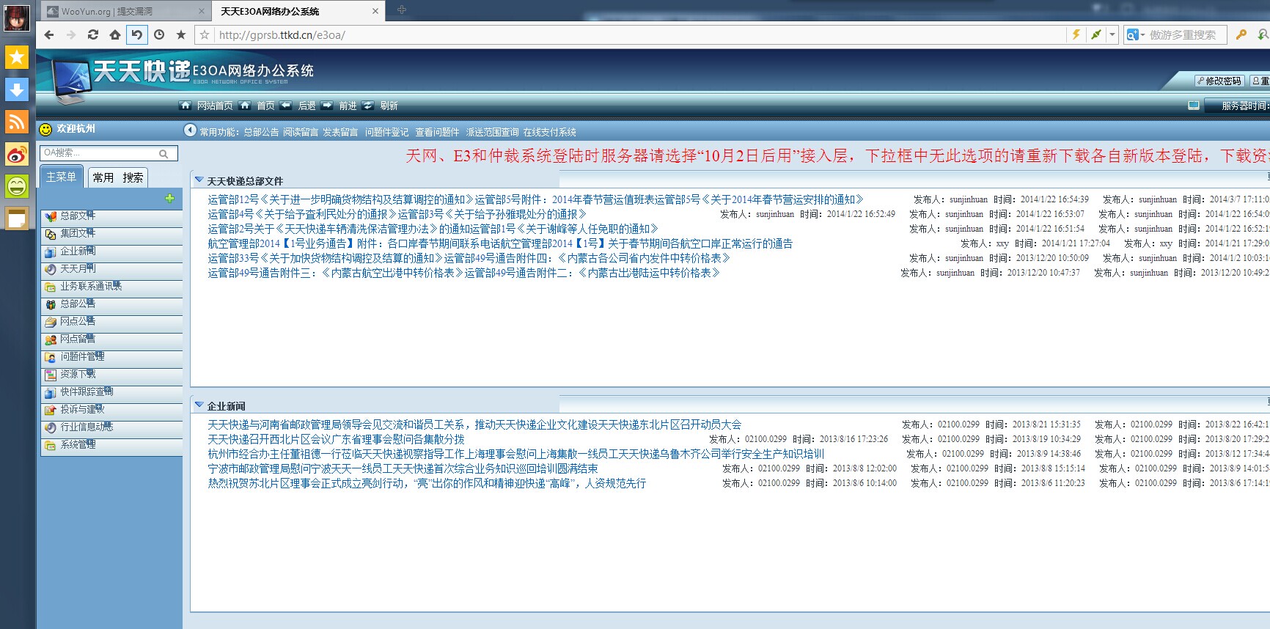This screenshot has height=629, width=1270.
Task: Open 查看问题件 quick function link
Action: coord(437,132)
